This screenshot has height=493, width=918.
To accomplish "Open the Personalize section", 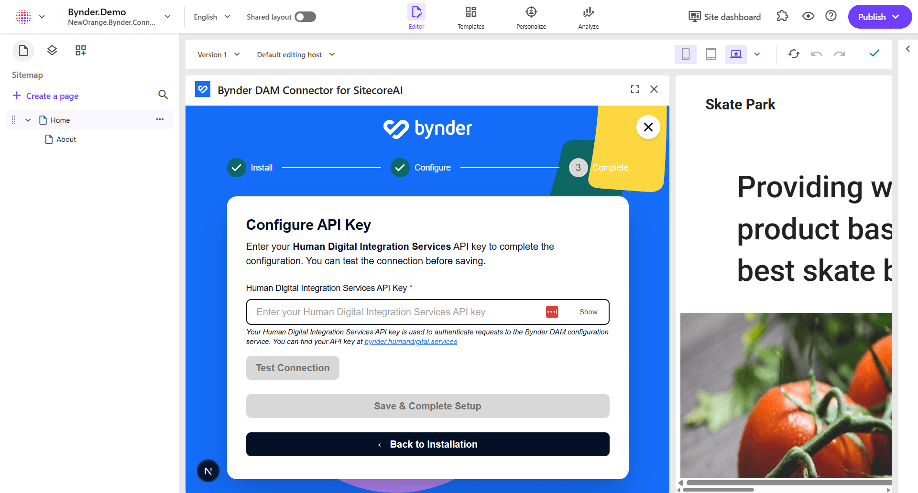I will 531,17.
